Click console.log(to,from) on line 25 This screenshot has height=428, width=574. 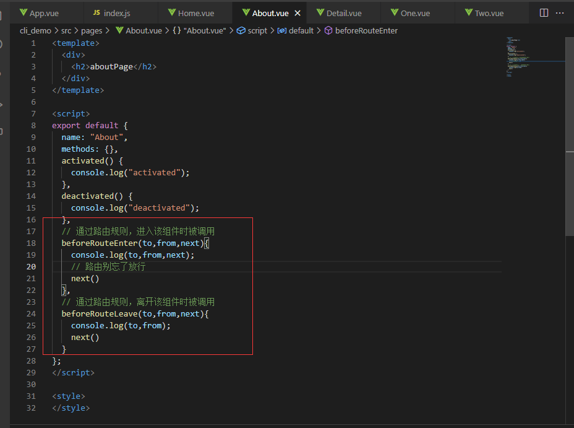[121, 326]
